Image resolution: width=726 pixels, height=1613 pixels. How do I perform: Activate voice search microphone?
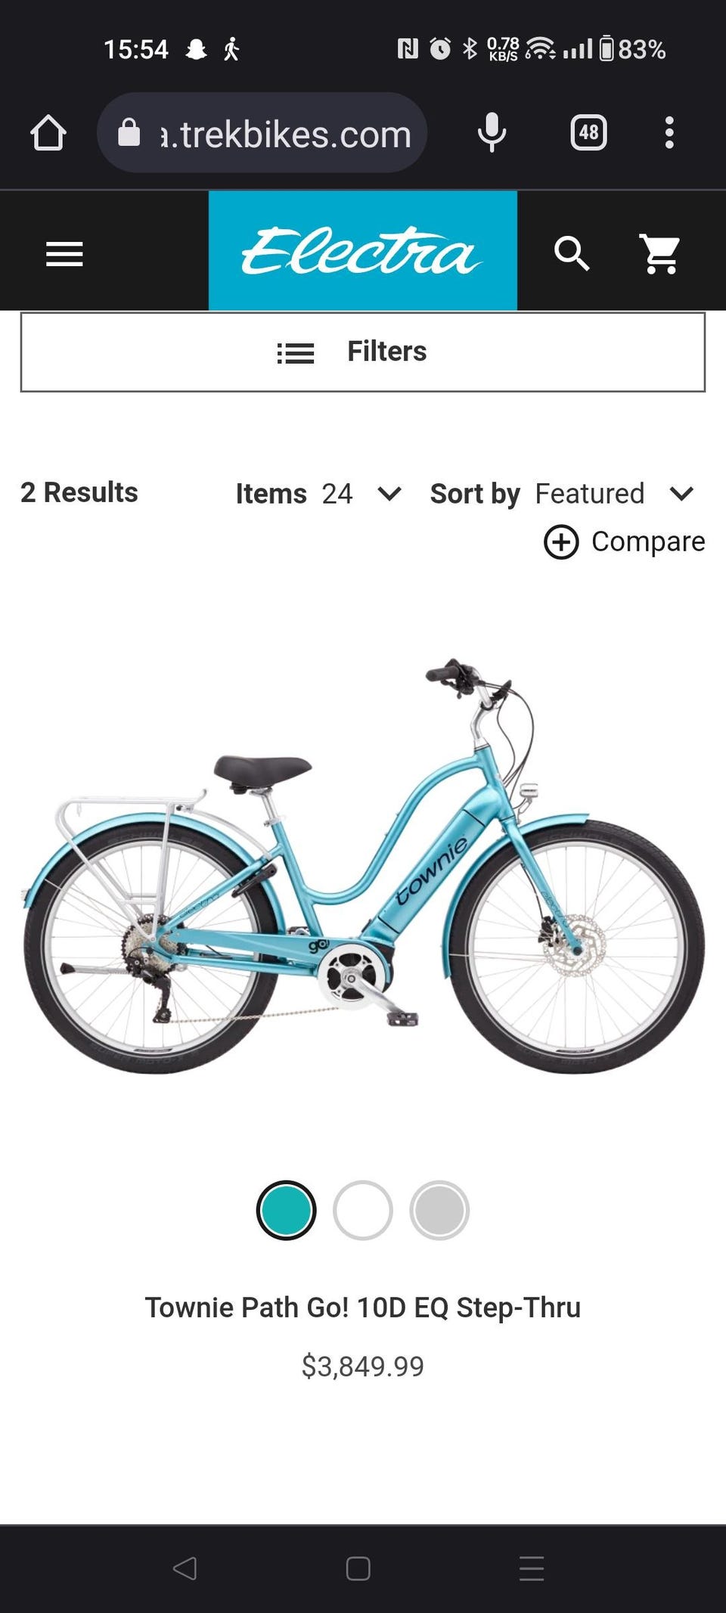[x=492, y=133]
